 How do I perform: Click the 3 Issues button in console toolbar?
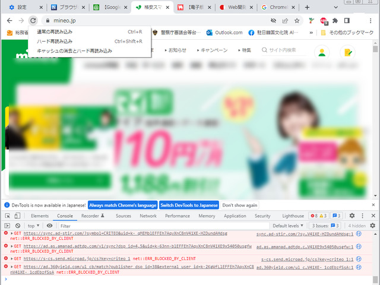325,226
